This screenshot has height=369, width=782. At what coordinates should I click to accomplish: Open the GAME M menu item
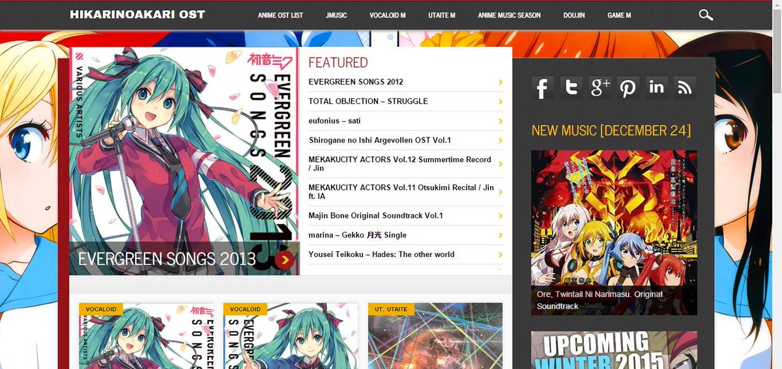tap(619, 15)
